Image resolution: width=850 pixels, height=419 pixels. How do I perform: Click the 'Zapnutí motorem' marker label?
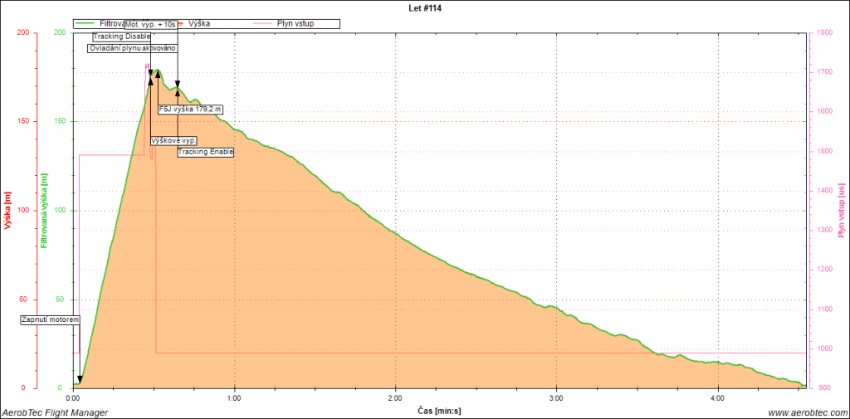(x=50, y=319)
